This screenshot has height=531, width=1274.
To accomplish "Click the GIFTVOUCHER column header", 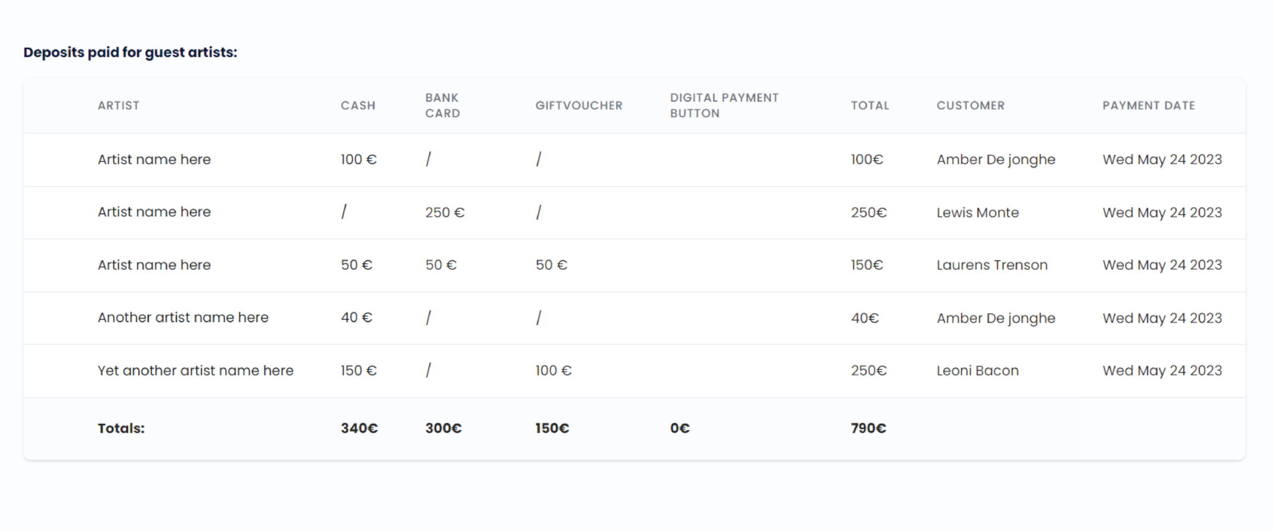I will coord(579,106).
